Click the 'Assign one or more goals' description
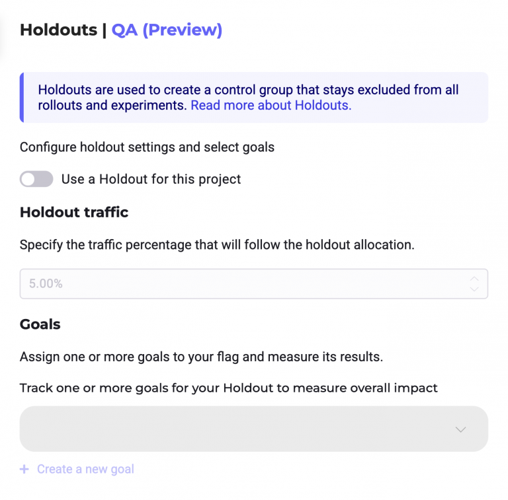Viewport: 508px width, 500px height. tap(201, 357)
